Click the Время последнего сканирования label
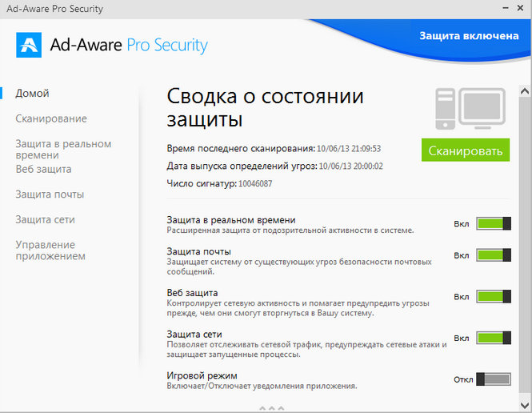 pyautogui.click(x=241, y=149)
